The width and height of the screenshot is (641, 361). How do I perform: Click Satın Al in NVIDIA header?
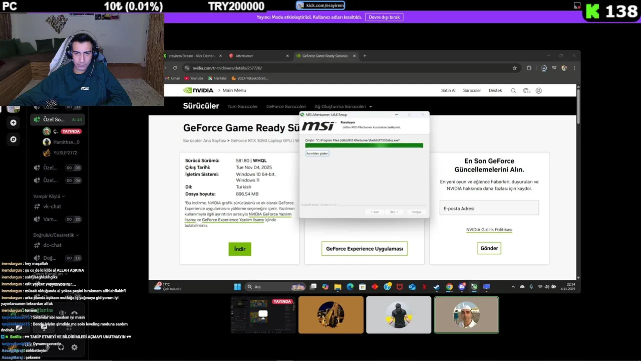[448, 90]
